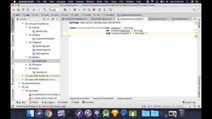Select DataServer file in project tree
This screenshot has width=212, height=119.
point(41,72)
